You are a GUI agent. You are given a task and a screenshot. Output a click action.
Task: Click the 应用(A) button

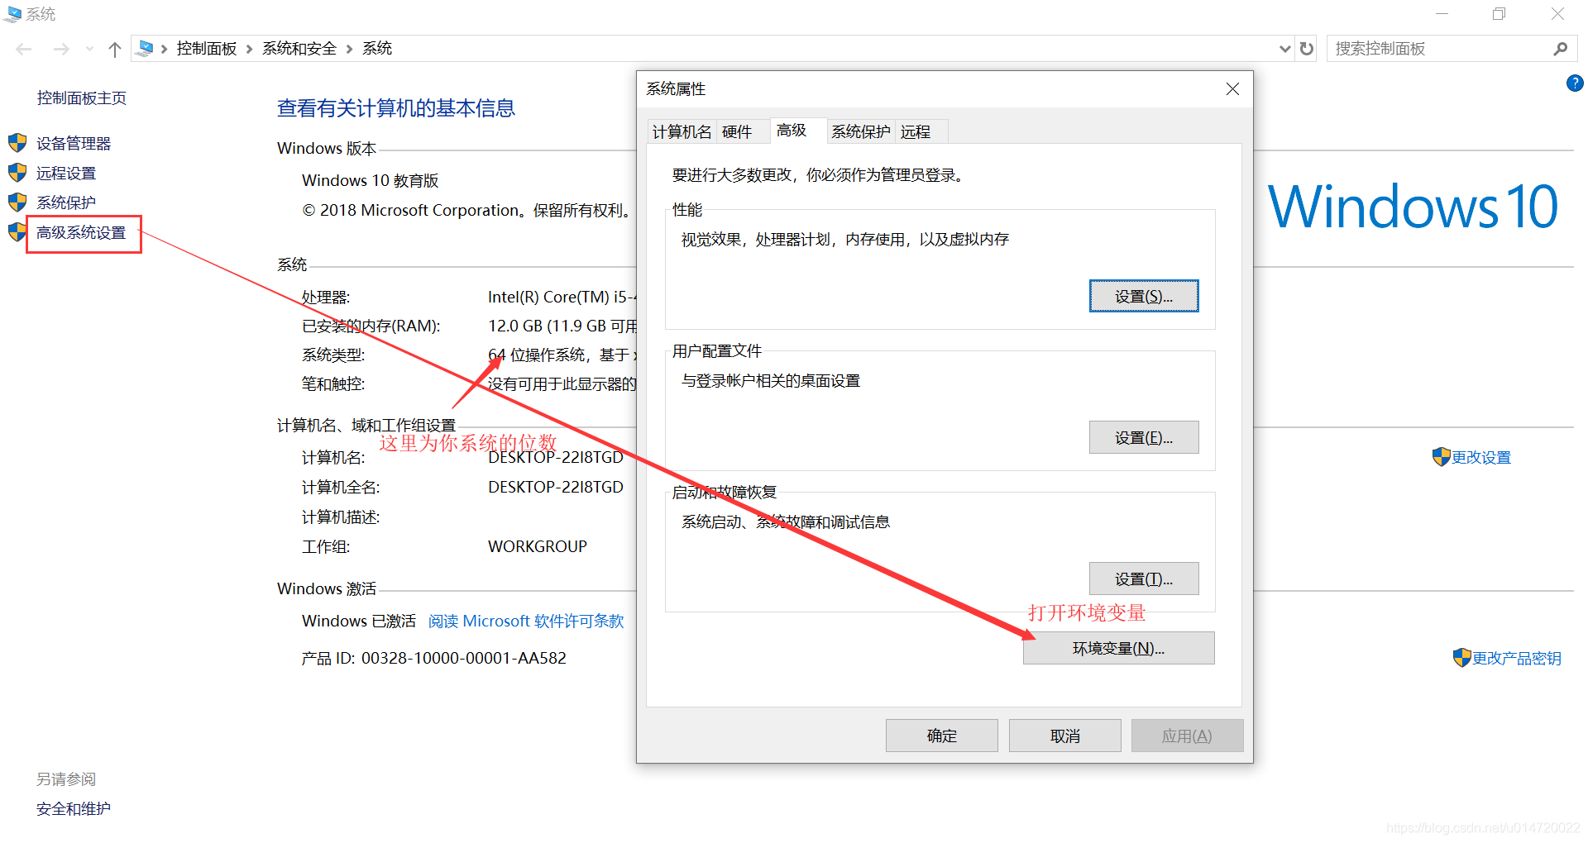tap(1188, 736)
